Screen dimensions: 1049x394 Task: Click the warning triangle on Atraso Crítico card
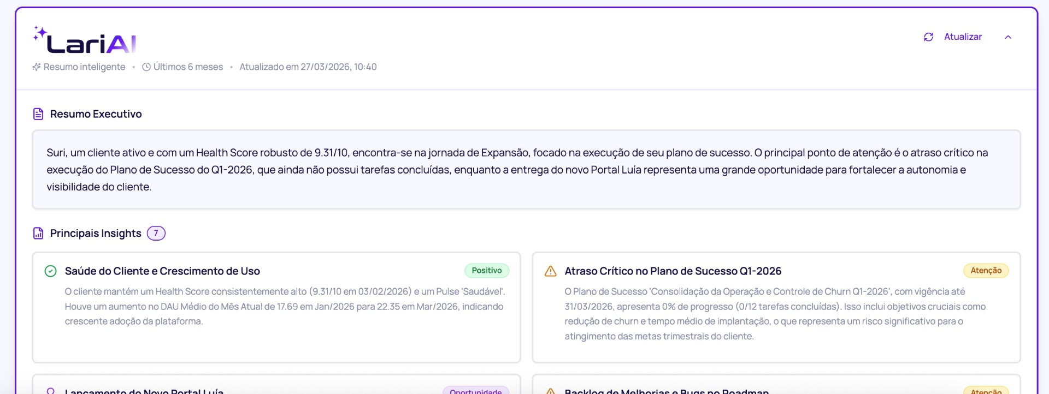coord(551,271)
